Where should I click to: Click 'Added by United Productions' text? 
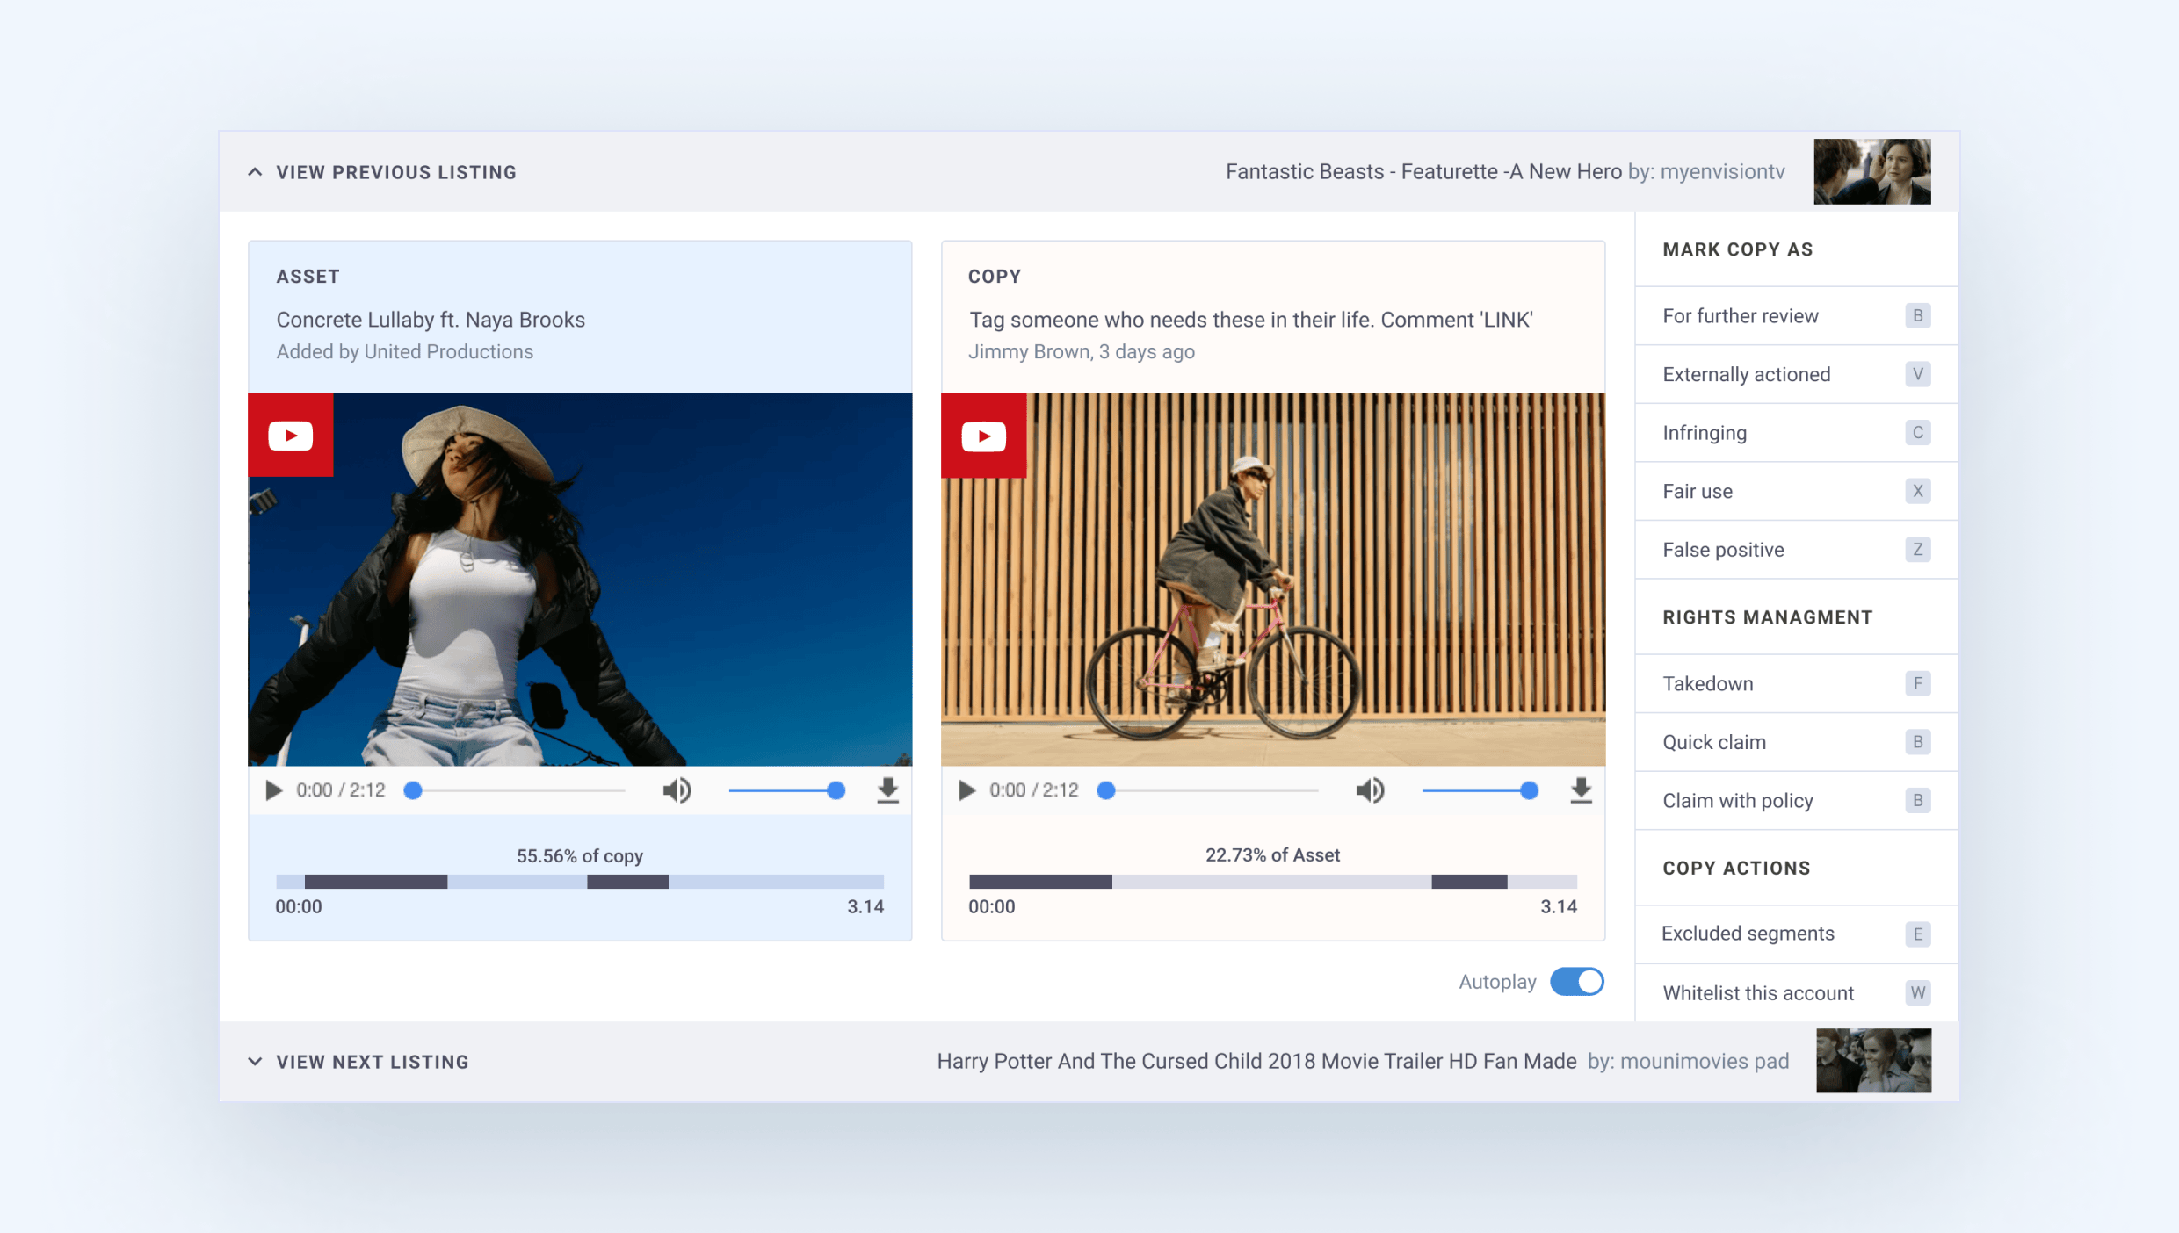(405, 351)
